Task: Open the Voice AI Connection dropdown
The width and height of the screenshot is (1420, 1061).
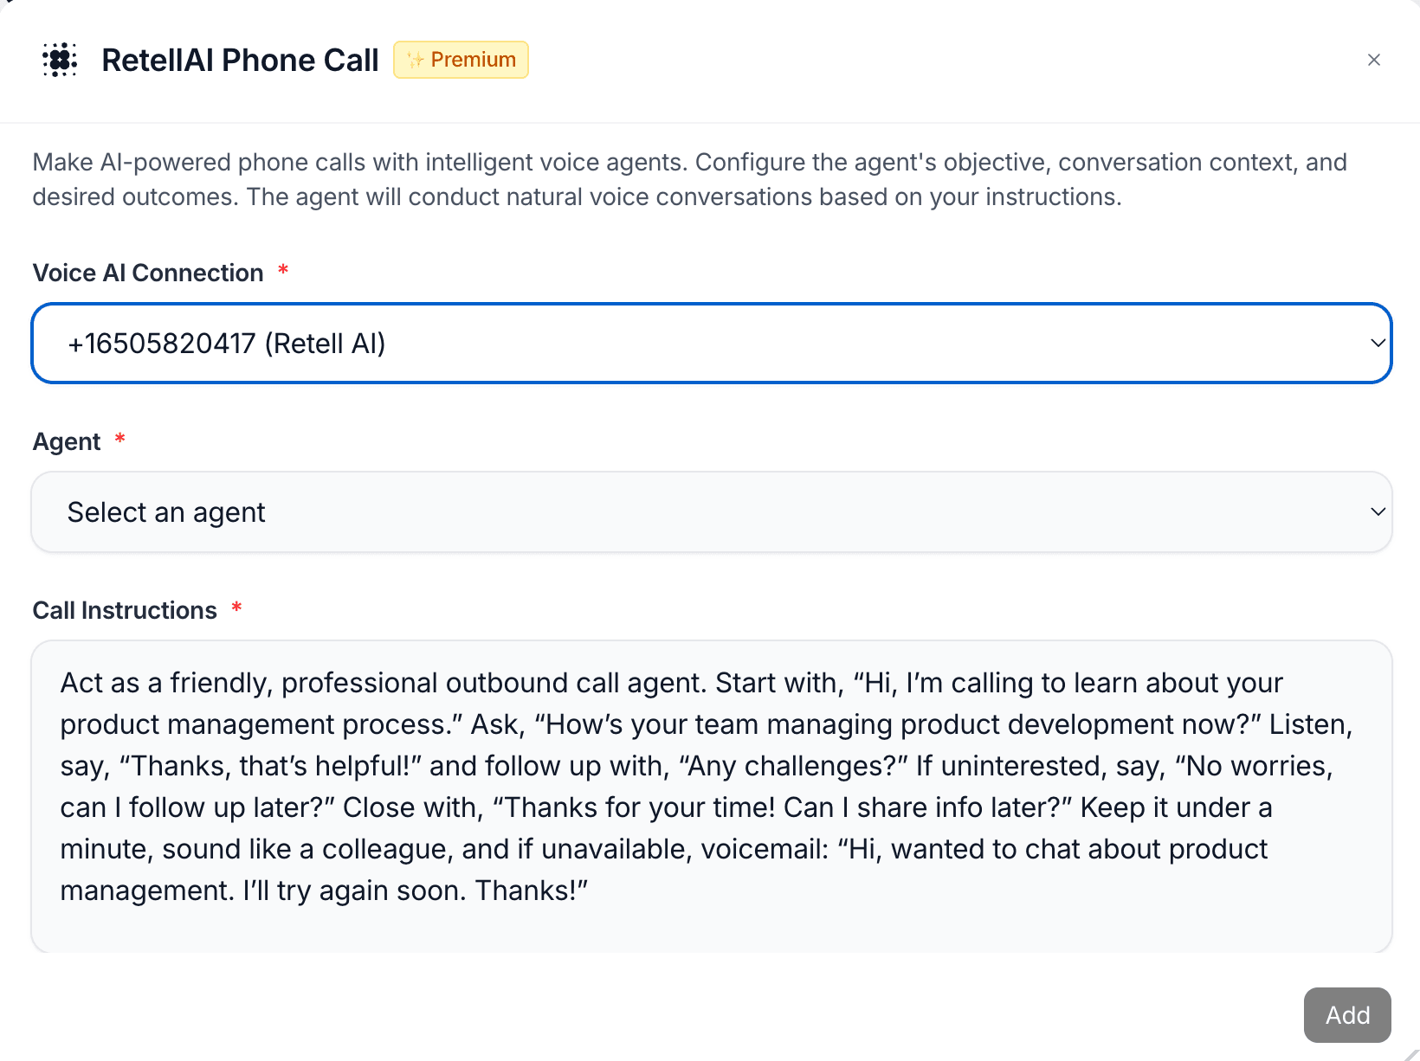Action: 710,344
